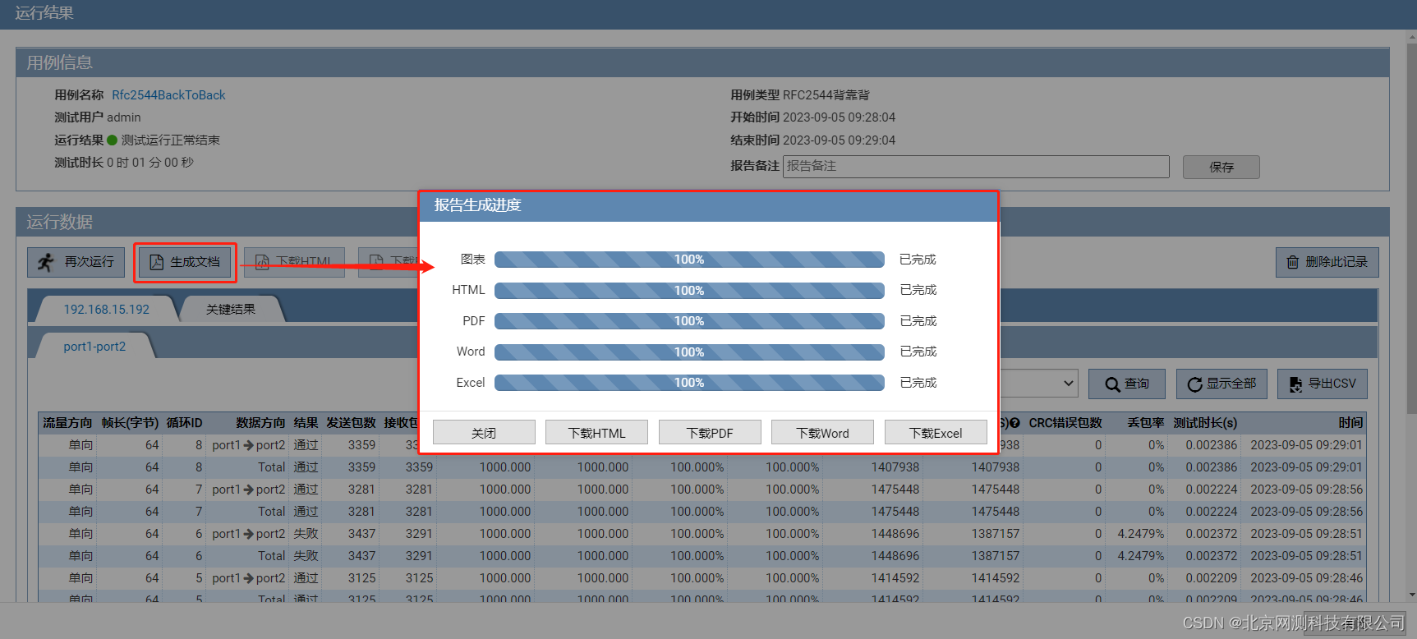Click the 用例信息 panel header
Viewport: 1417px width, 639px height.
tap(702, 62)
